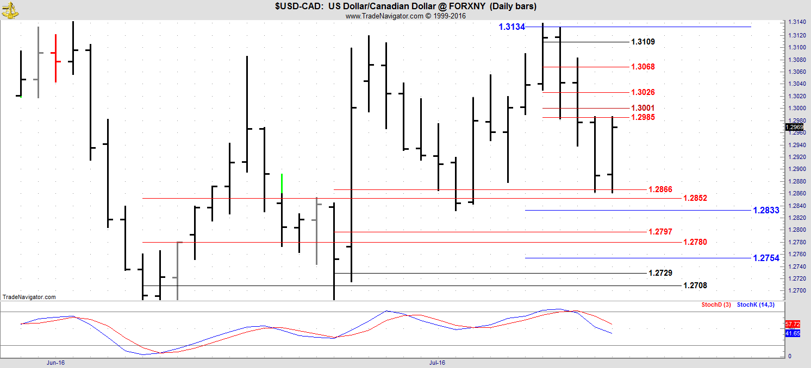Click the red 1.2780 level label
The image size is (811, 368).
point(695,242)
